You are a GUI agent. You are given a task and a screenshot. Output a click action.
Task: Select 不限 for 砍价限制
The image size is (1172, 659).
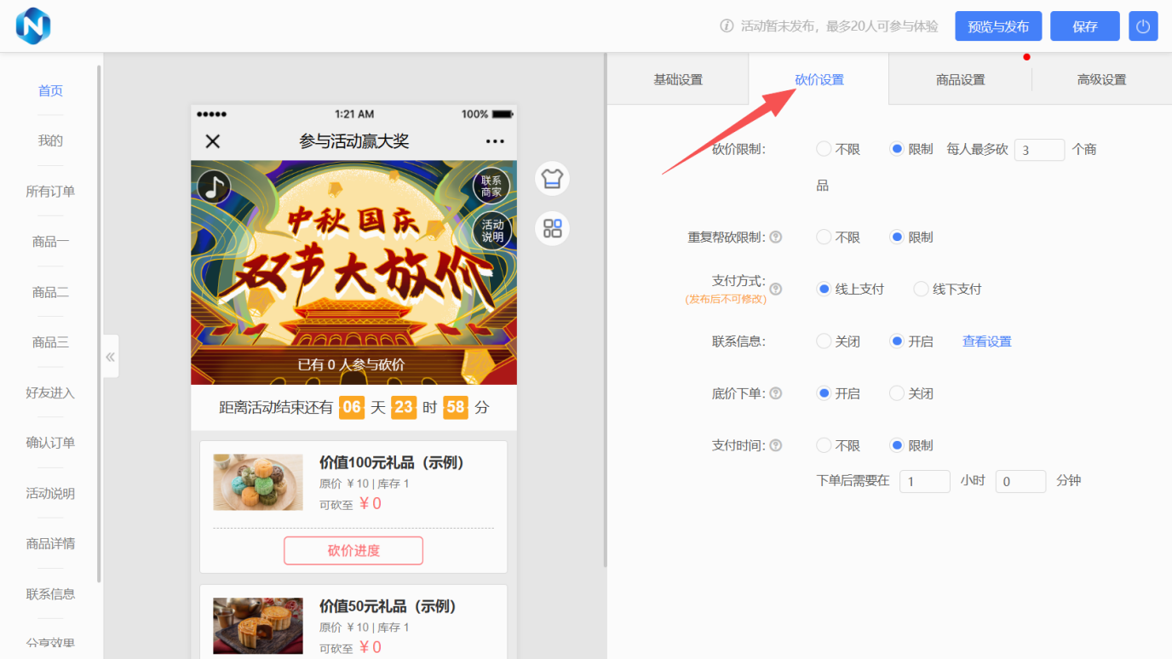[823, 148]
